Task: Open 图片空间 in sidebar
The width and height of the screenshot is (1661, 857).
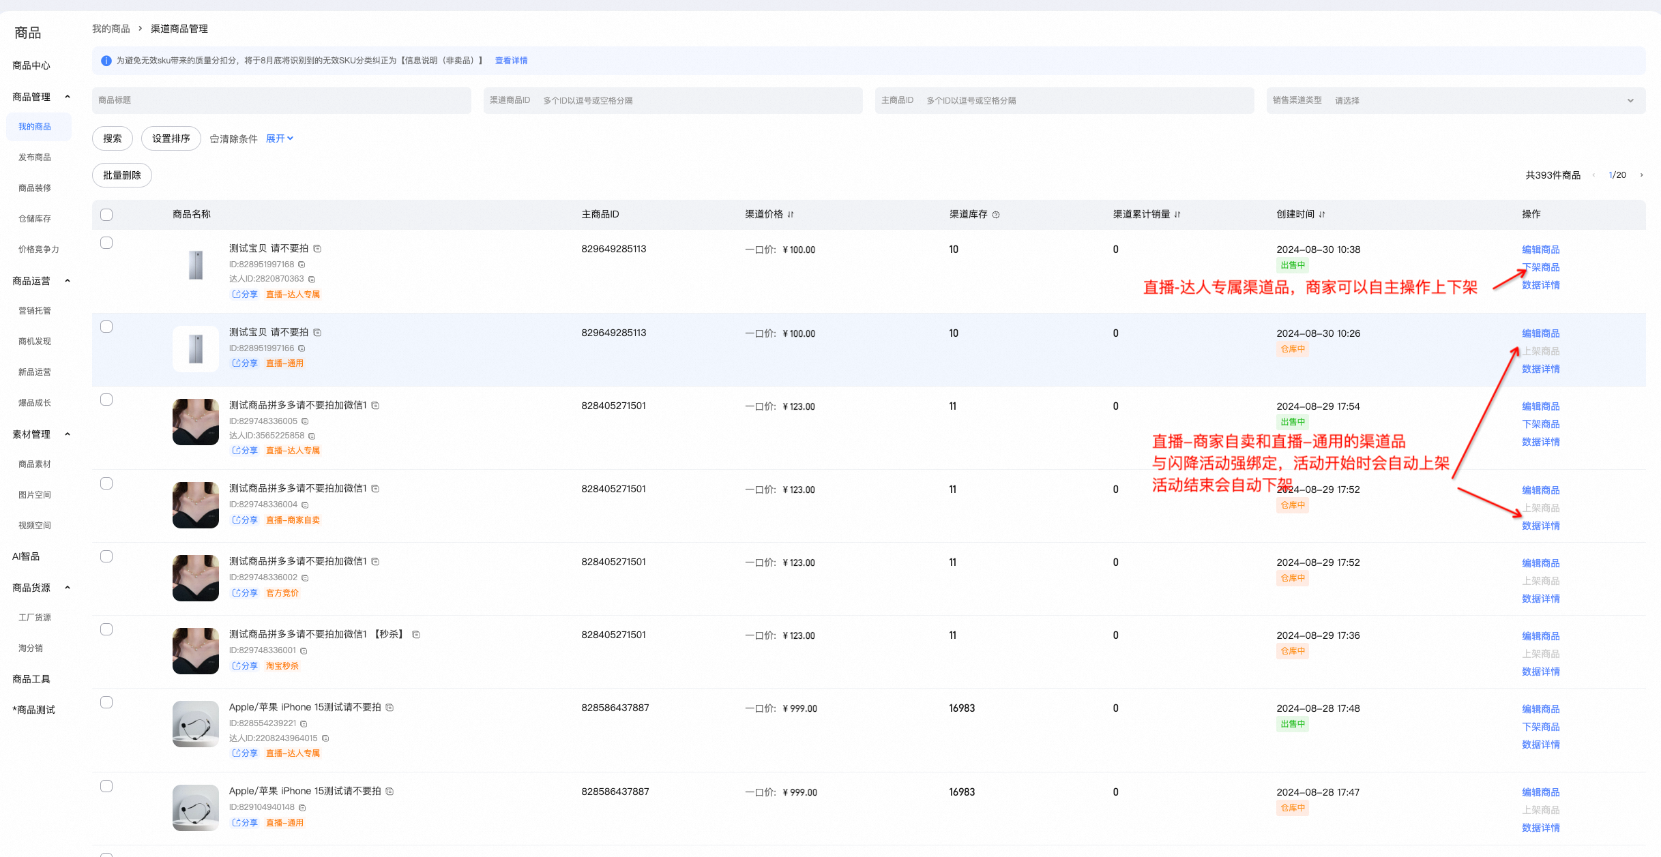Action: point(35,495)
